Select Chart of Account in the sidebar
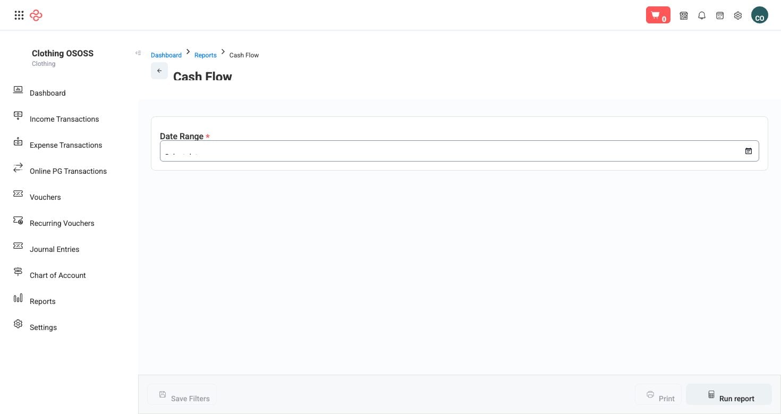This screenshot has height=414, width=781. [x=57, y=275]
